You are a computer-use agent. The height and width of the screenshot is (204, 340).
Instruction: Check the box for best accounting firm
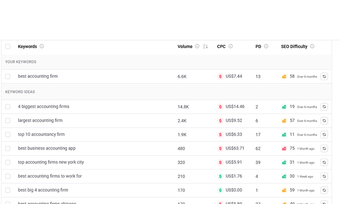pos(8,76)
